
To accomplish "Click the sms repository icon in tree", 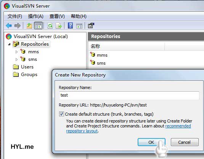I will (23, 59).
